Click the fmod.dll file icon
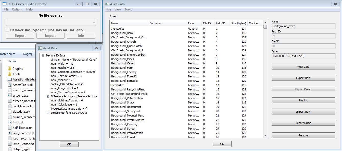This screenshot has height=151, width=342. [x=10, y=122]
